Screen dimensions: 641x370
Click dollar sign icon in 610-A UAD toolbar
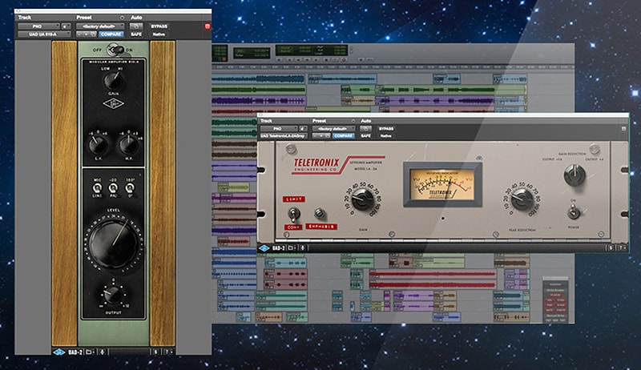click(x=155, y=352)
